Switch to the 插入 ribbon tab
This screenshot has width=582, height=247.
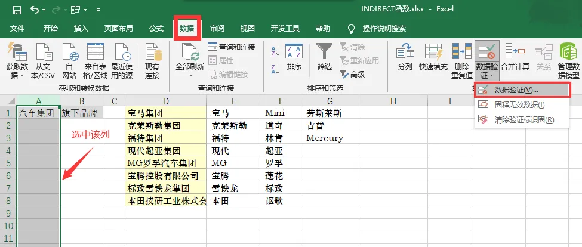tap(81, 29)
